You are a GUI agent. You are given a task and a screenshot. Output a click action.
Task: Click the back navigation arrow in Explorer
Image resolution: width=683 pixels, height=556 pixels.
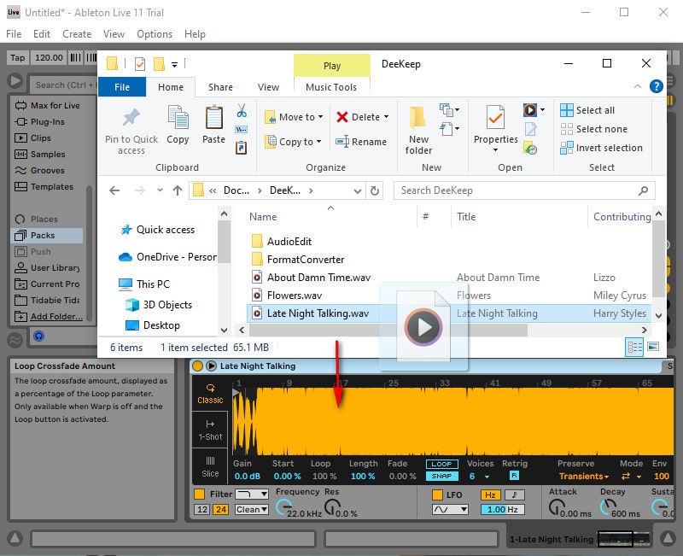(114, 190)
